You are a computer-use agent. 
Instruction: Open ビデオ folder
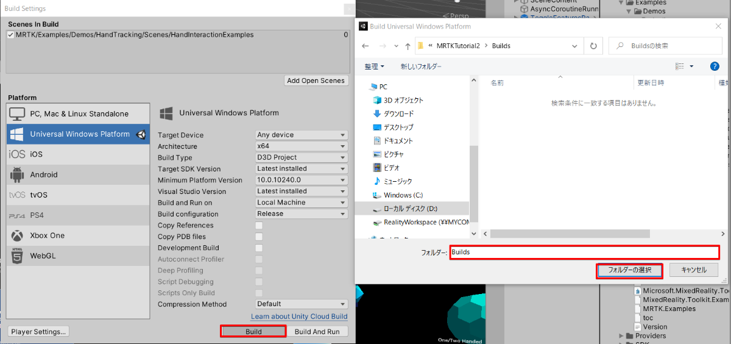pos(387,168)
